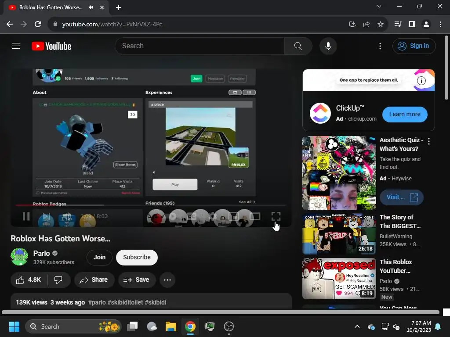The width and height of the screenshot is (450, 337).
Task: Enable theater mode
Action: 255,216
